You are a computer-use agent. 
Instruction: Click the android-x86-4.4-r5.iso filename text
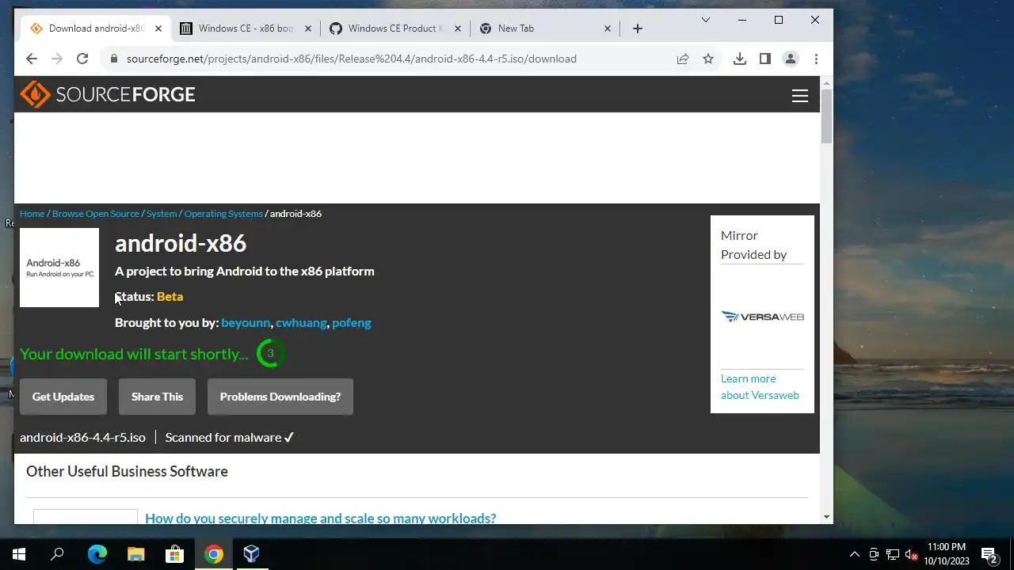click(82, 437)
